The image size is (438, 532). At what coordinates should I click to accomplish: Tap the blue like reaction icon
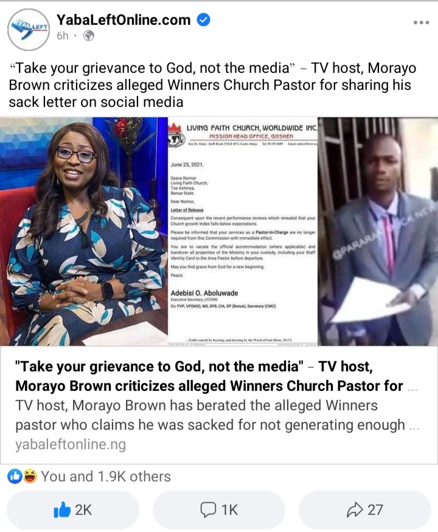[15, 476]
